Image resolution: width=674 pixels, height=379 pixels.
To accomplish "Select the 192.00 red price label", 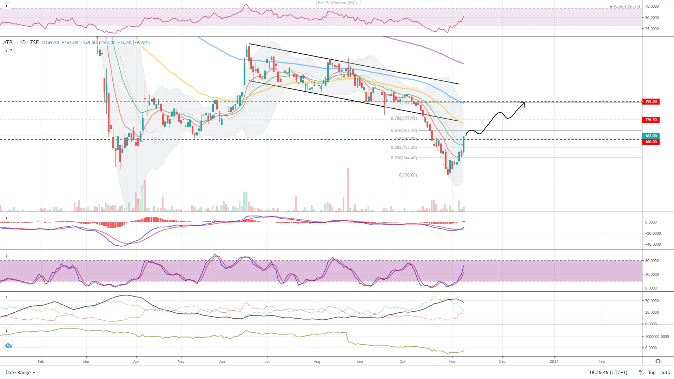I will pos(650,102).
